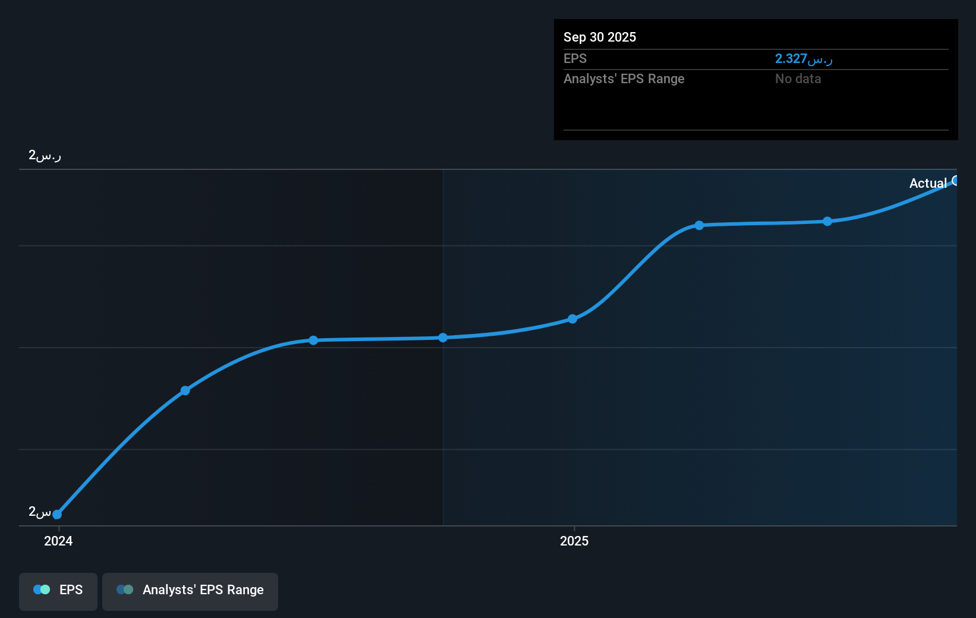
Task: Switch to the 2025 axis section
Action: point(574,541)
